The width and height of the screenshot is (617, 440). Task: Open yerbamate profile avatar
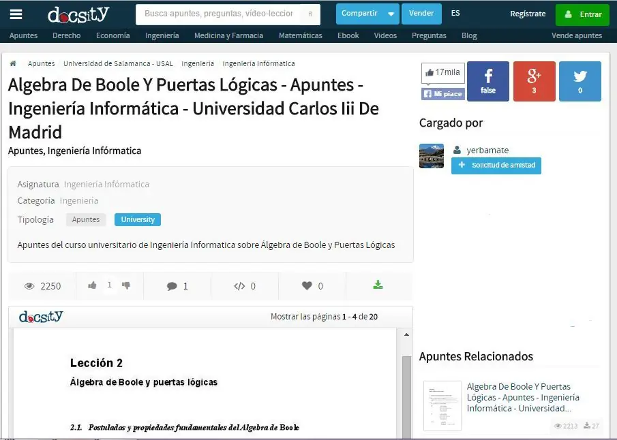432,156
